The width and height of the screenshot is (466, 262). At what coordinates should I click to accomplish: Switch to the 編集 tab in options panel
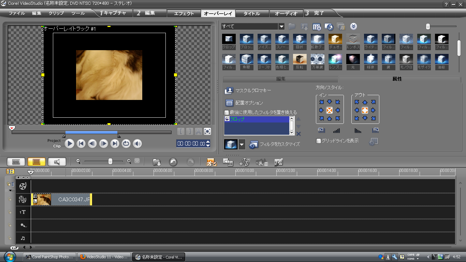pos(280,79)
